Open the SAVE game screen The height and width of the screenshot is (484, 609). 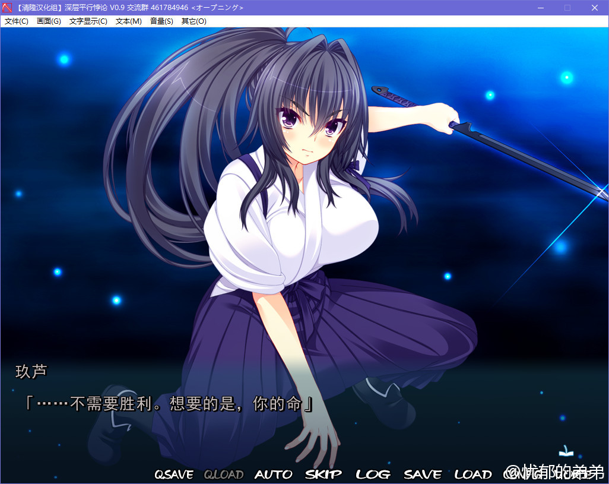(423, 474)
